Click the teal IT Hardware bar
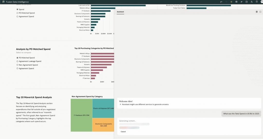 (x=101, y=11)
